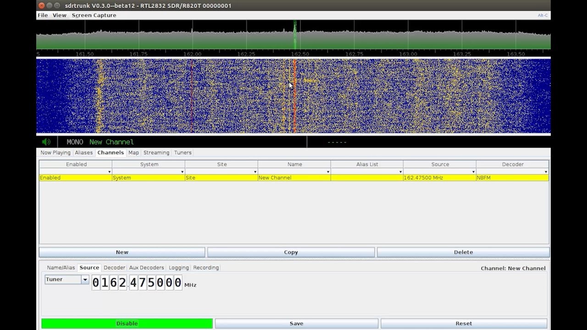Click the first digit of the frequency field

(96, 282)
